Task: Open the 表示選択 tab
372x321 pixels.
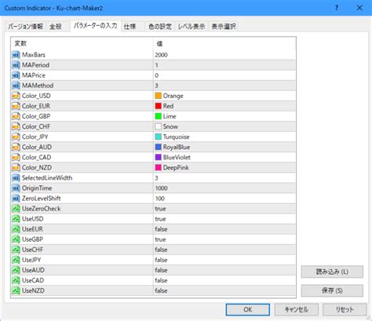Action: [224, 27]
